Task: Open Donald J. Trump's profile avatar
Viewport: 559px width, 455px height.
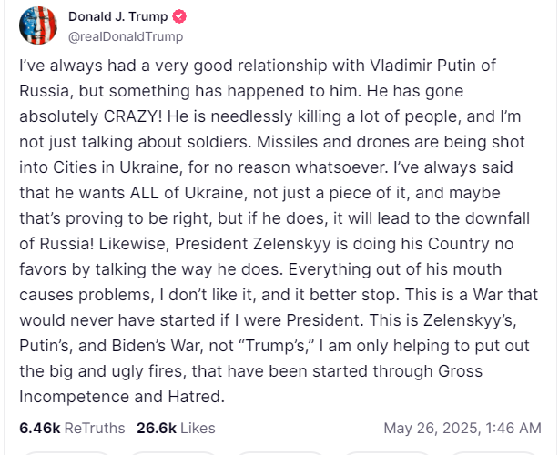Action: 38,25
